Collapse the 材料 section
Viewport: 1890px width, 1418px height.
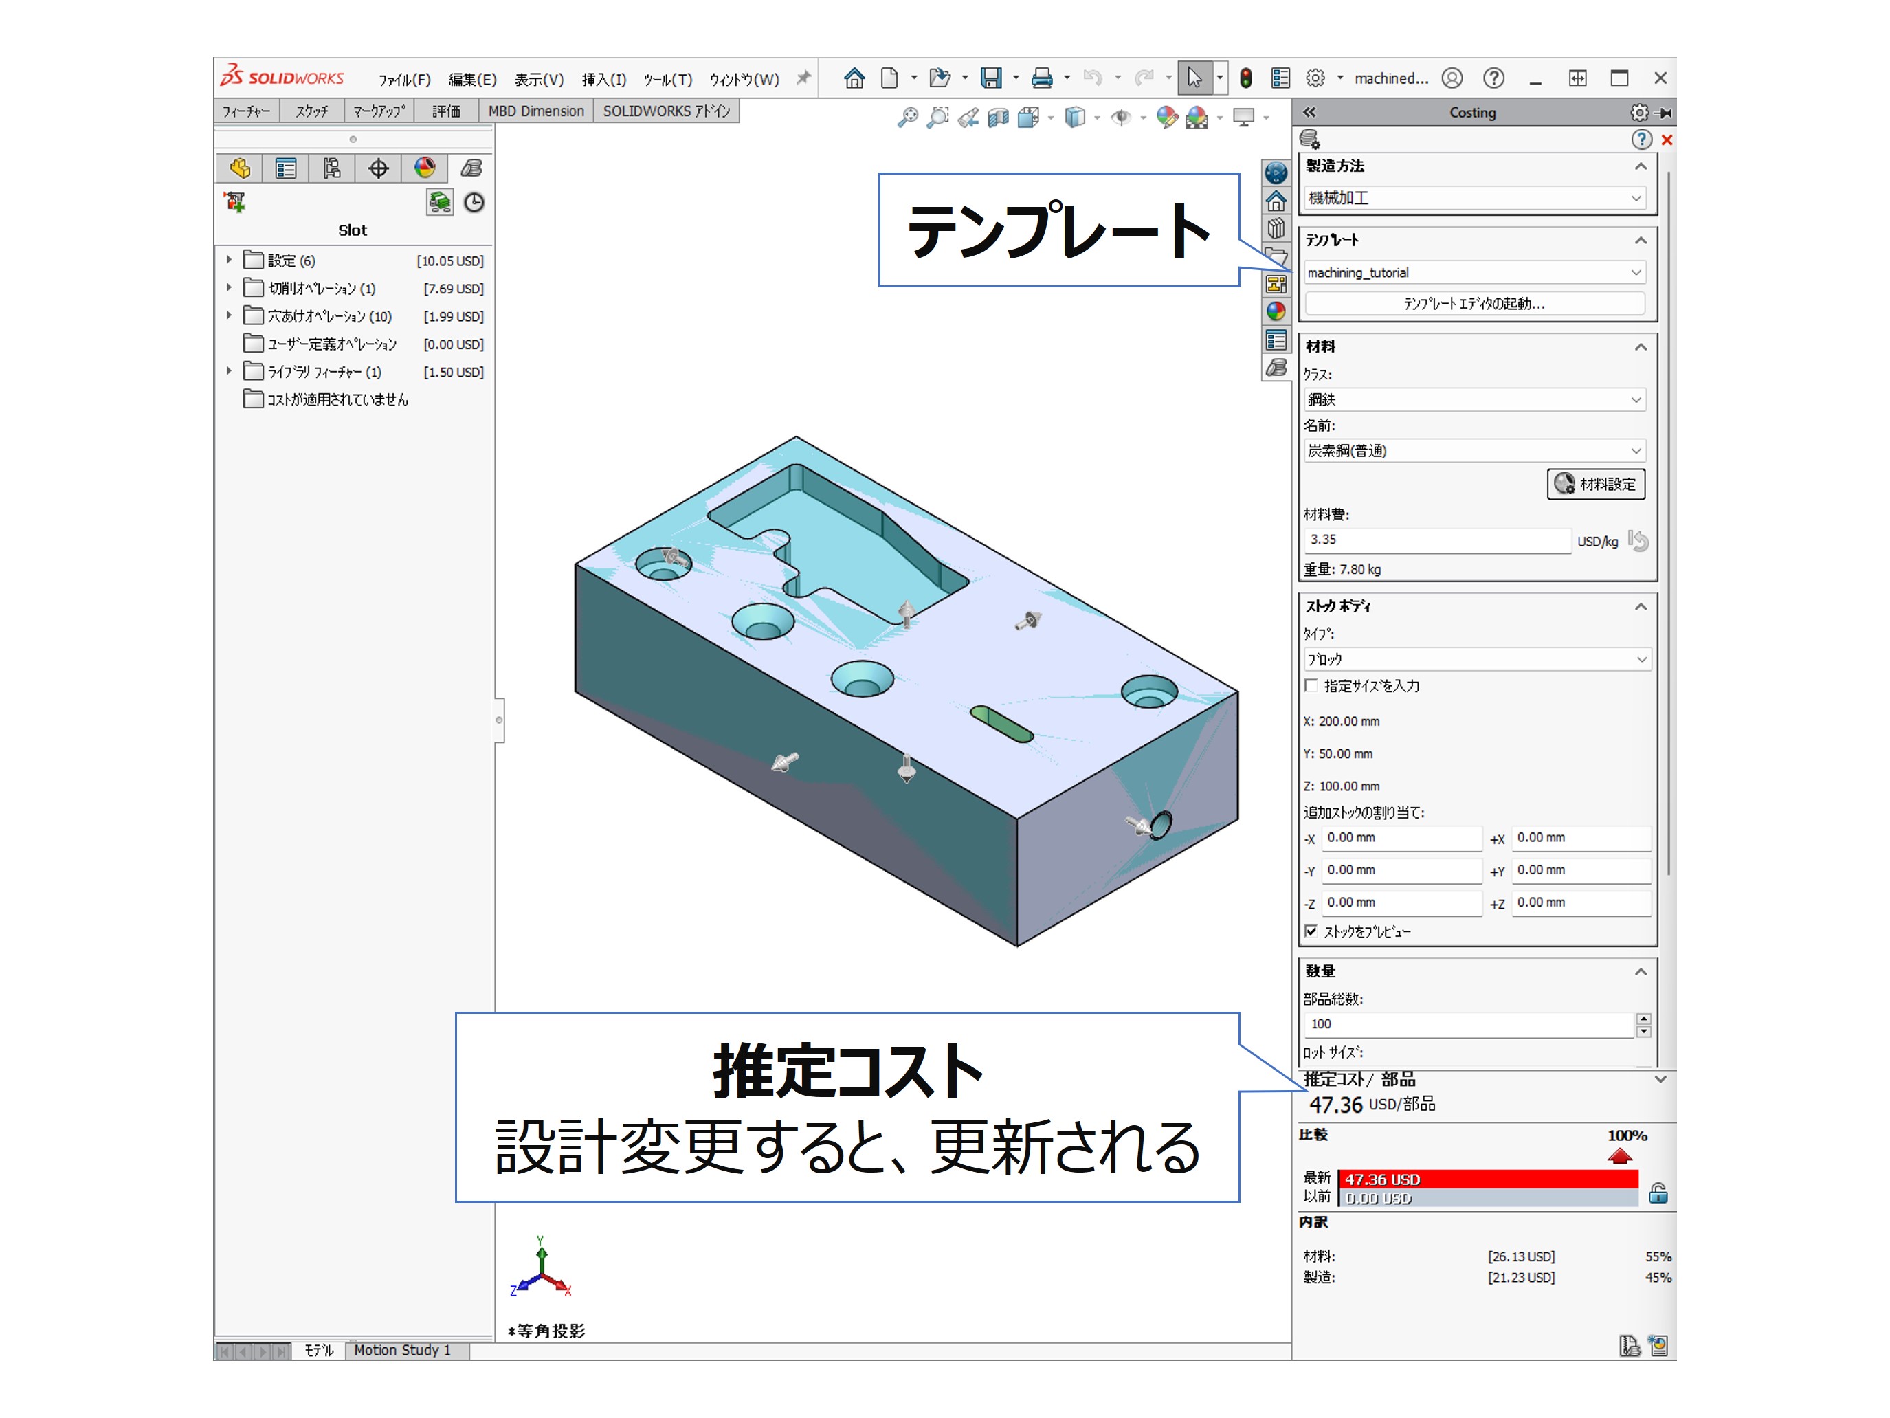pyautogui.click(x=1641, y=347)
